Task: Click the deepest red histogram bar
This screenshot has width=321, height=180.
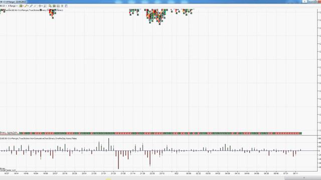Action: (118, 160)
